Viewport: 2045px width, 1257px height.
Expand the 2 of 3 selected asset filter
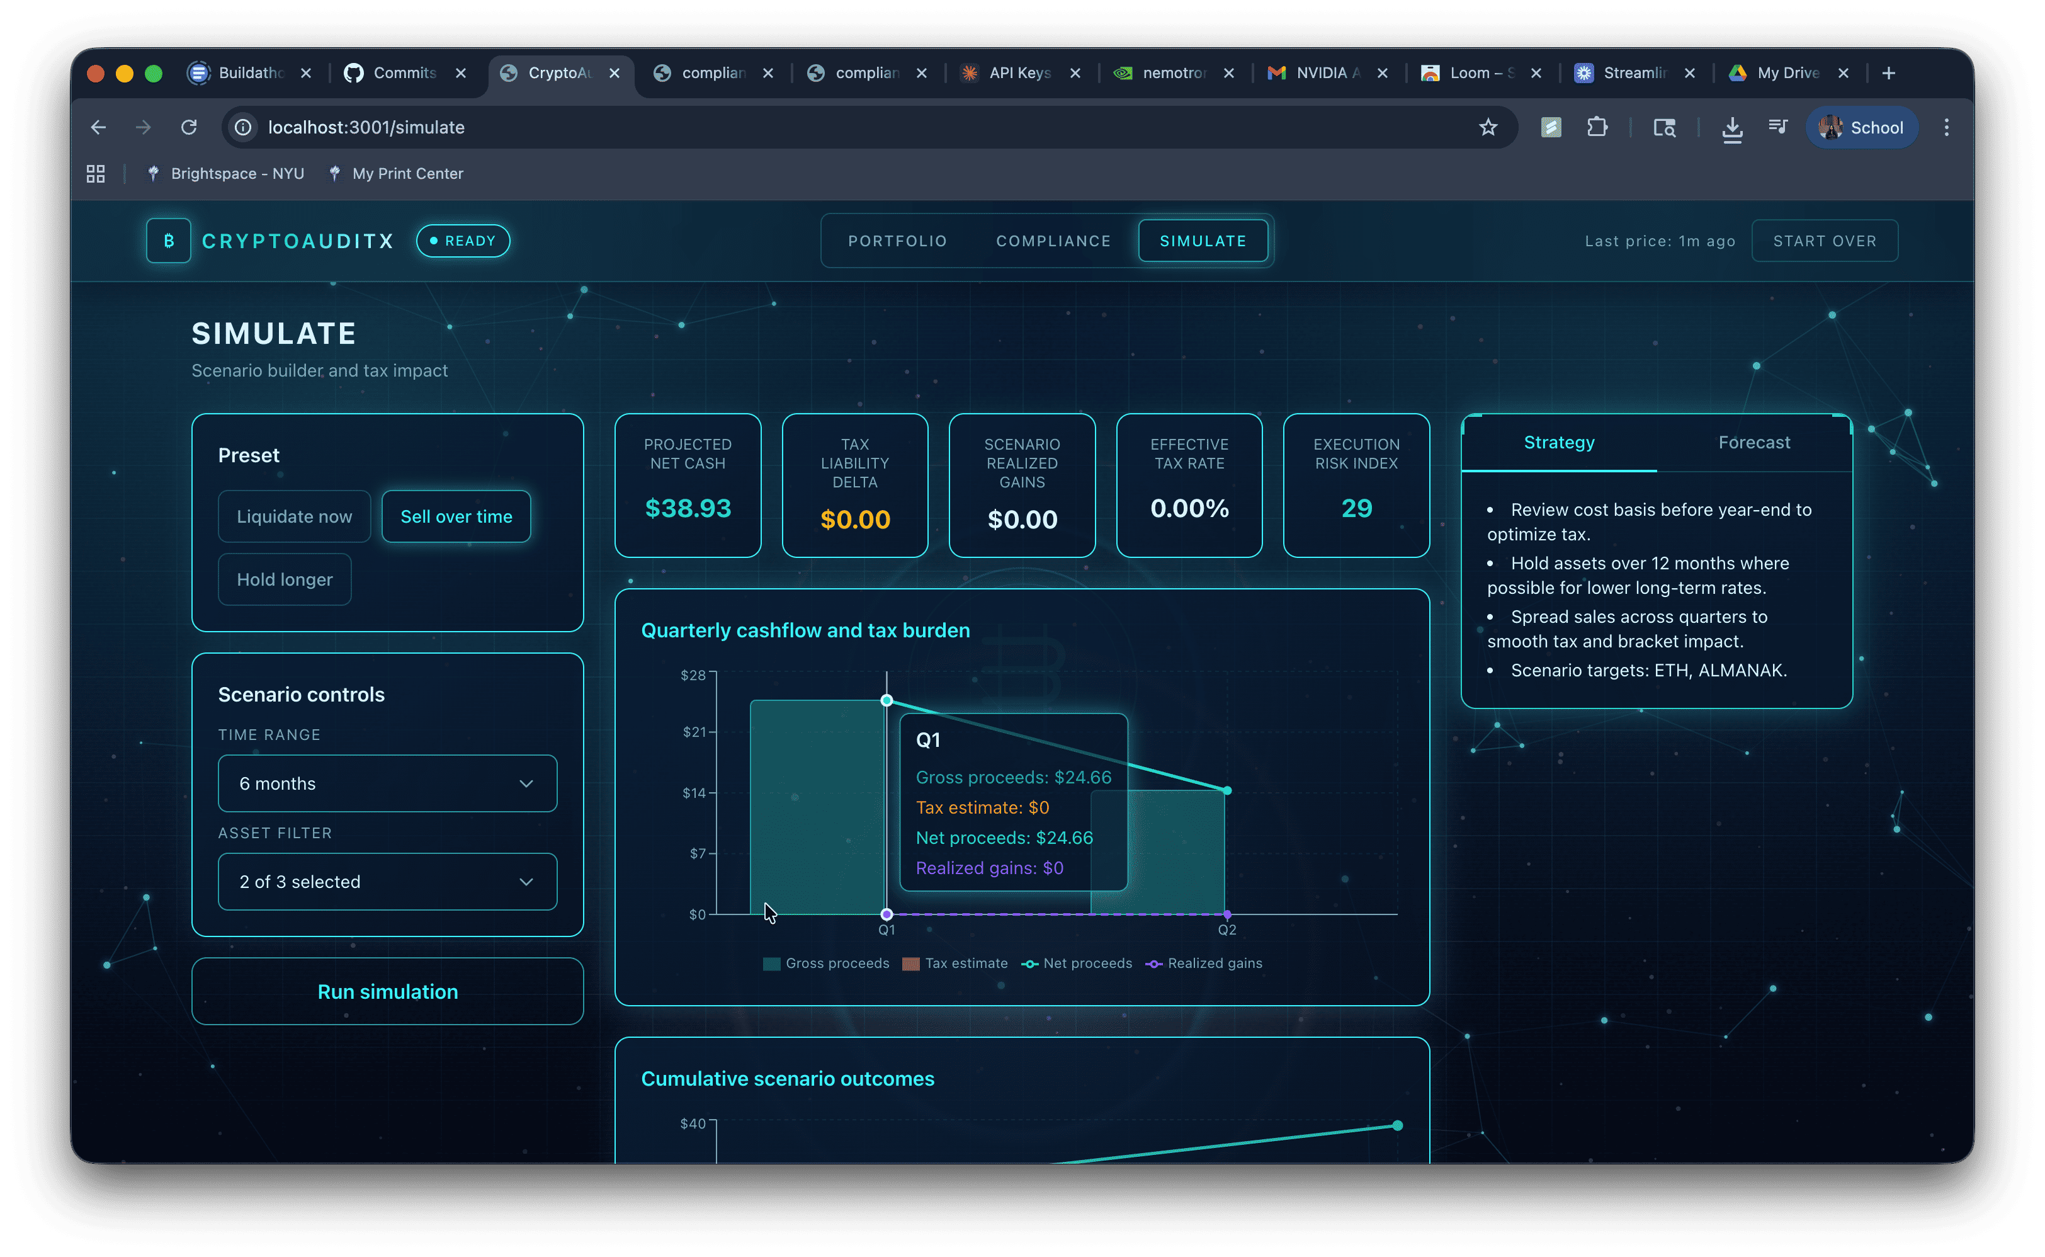[387, 881]
